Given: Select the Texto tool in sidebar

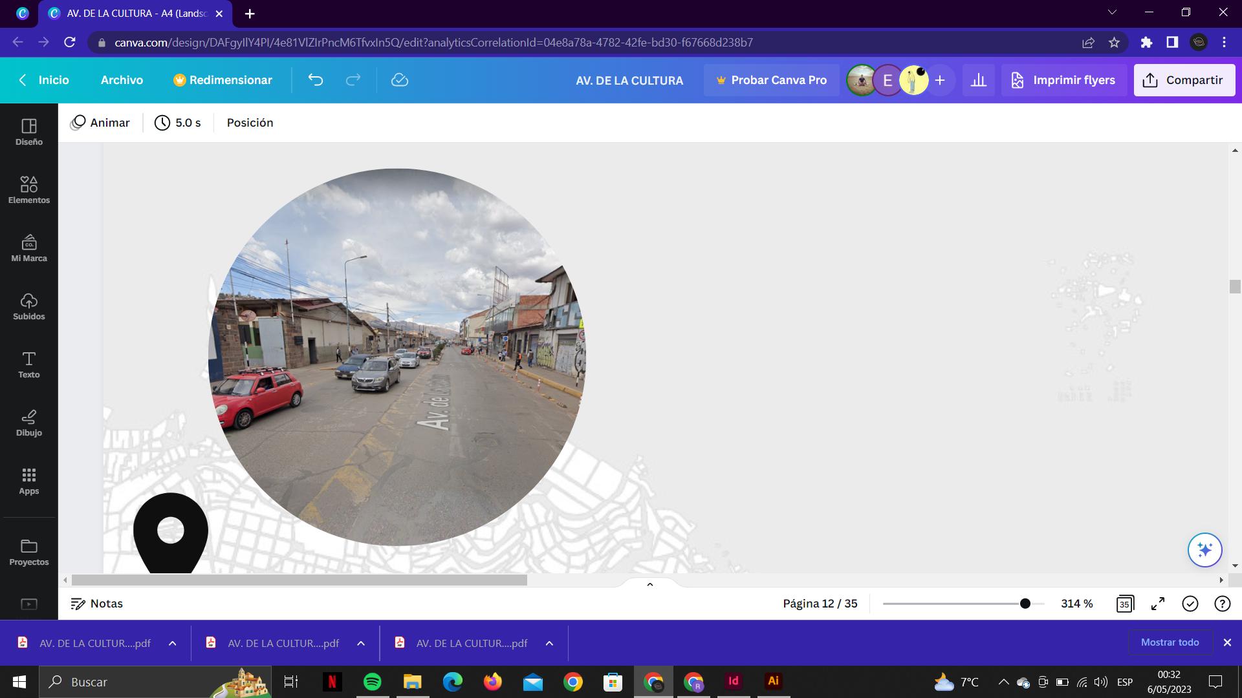Looking at the screenshot, I should [x=28, y=365].
